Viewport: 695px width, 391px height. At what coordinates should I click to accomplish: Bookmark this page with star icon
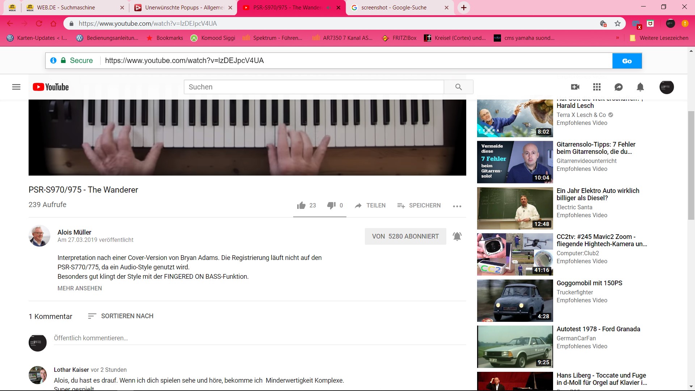(x=618, y=24)
